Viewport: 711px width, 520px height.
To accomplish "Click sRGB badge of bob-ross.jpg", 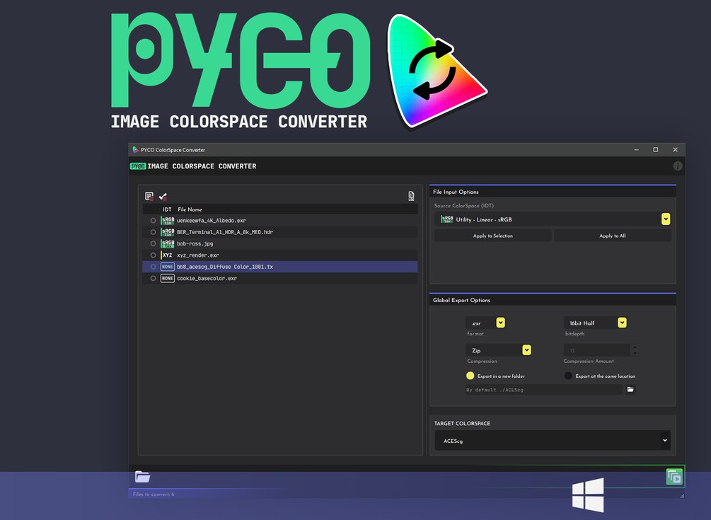I will click(x=168, y=243).
